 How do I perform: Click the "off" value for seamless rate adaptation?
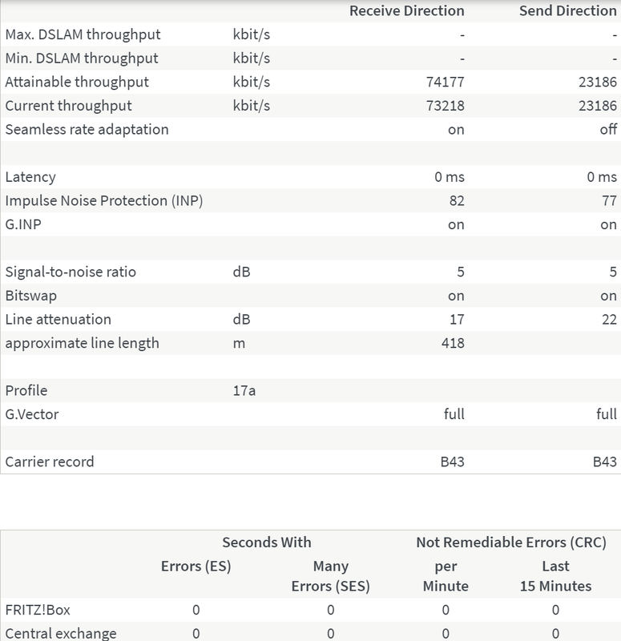click(608, 130)
